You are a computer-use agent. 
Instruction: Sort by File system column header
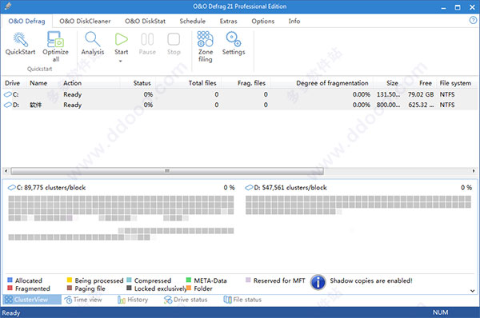coord(455,83)
